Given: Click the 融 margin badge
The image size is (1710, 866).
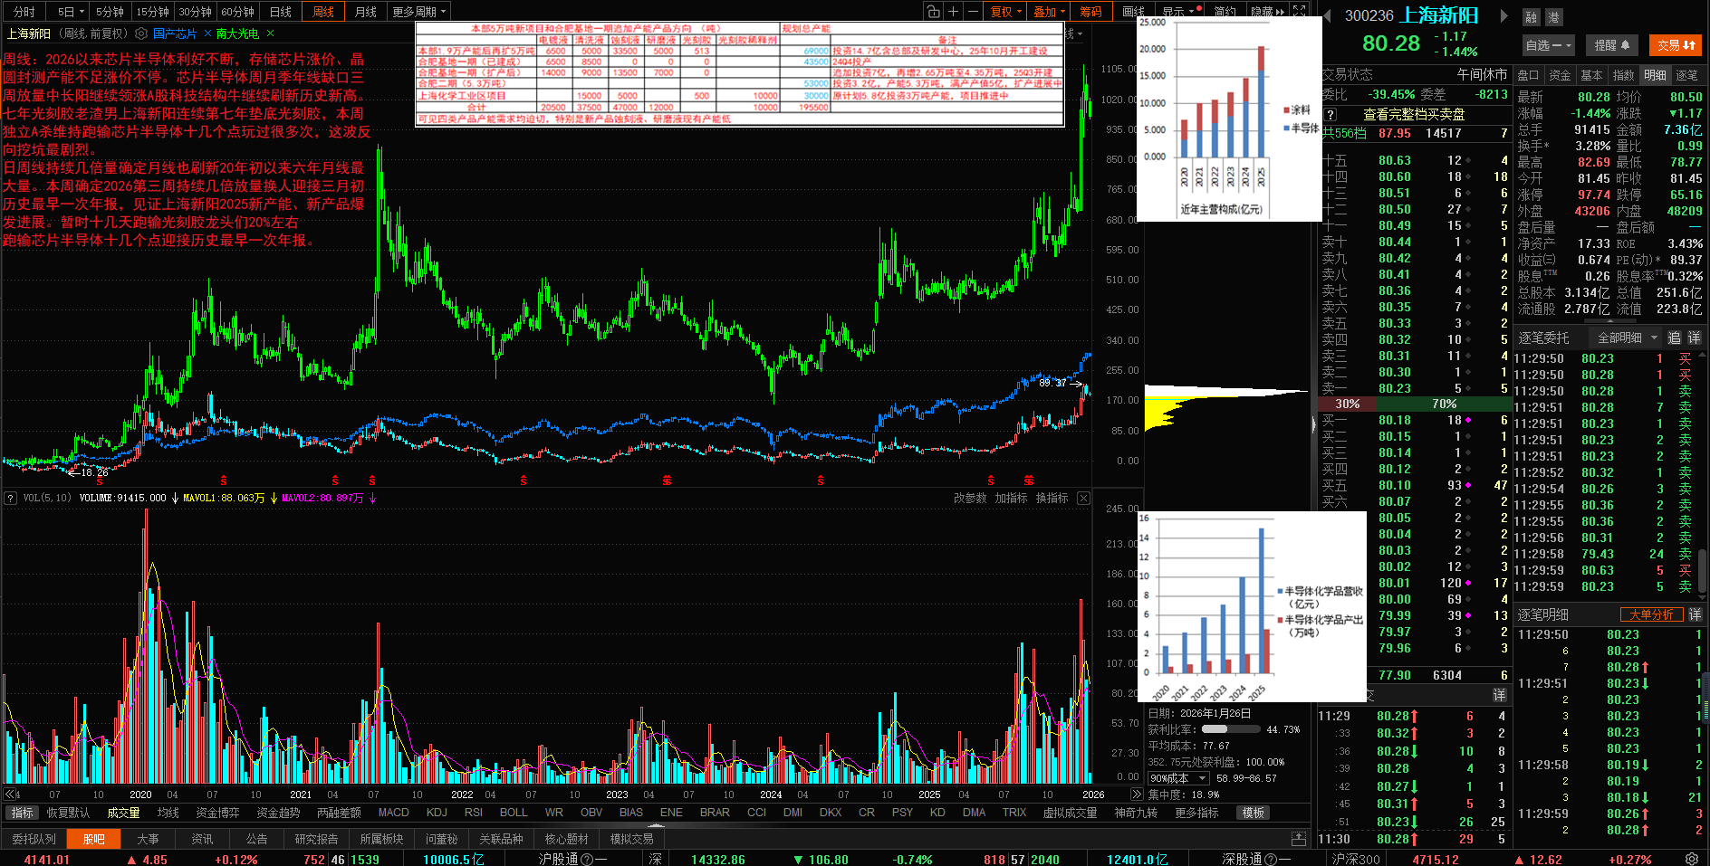Looking at the screenshot, I should pos(1532,17).
